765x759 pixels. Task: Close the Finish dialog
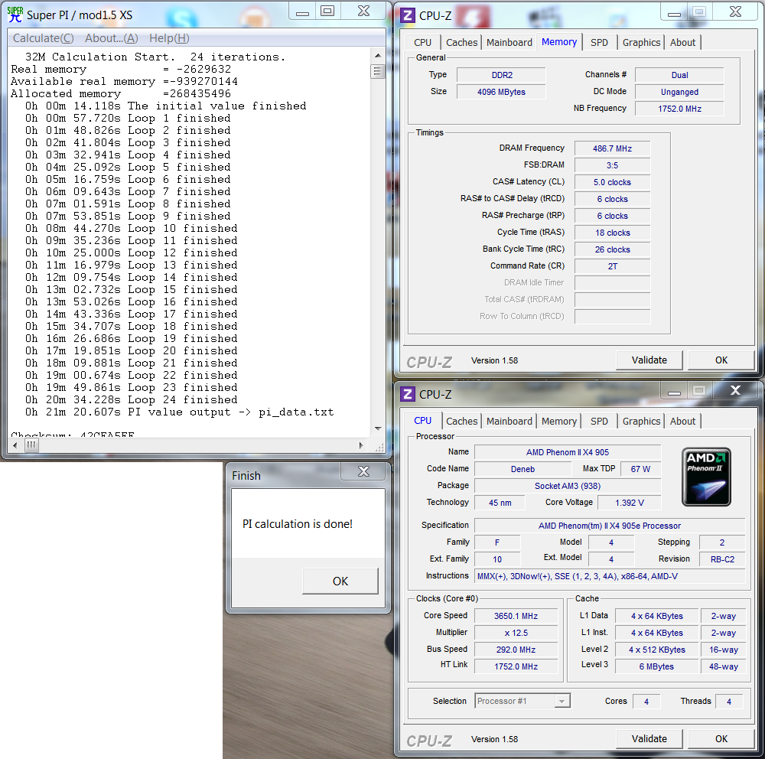pos(363,471)
